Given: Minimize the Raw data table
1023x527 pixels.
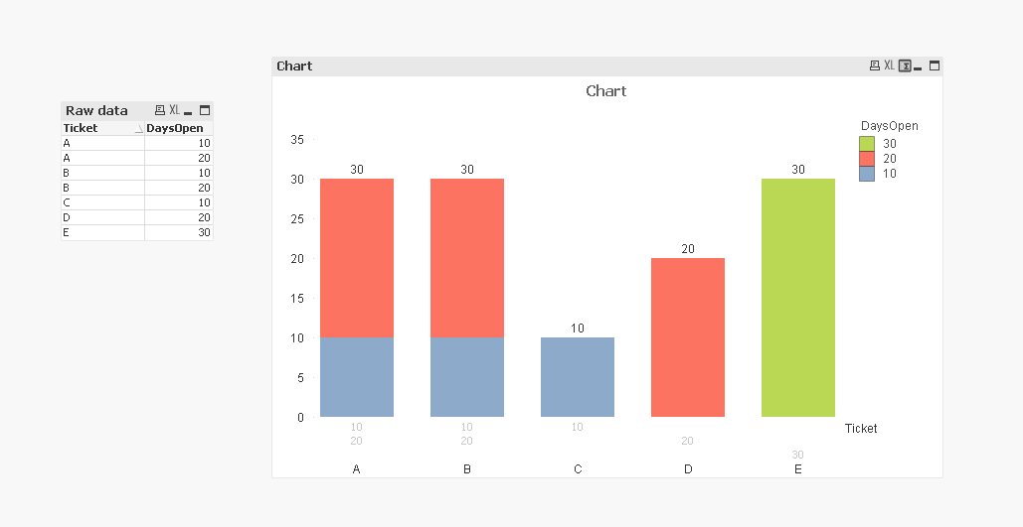Looking at the screenshot, I should click(x=188, y=111).
